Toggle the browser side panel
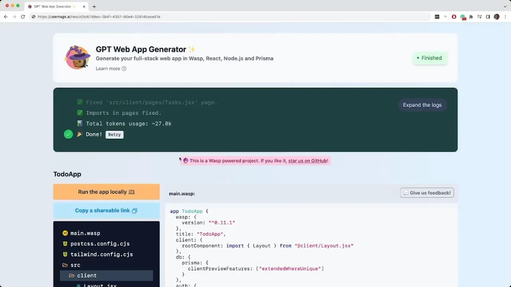Image resolution: width=511 pixels, height=287 pixels. 488,17
